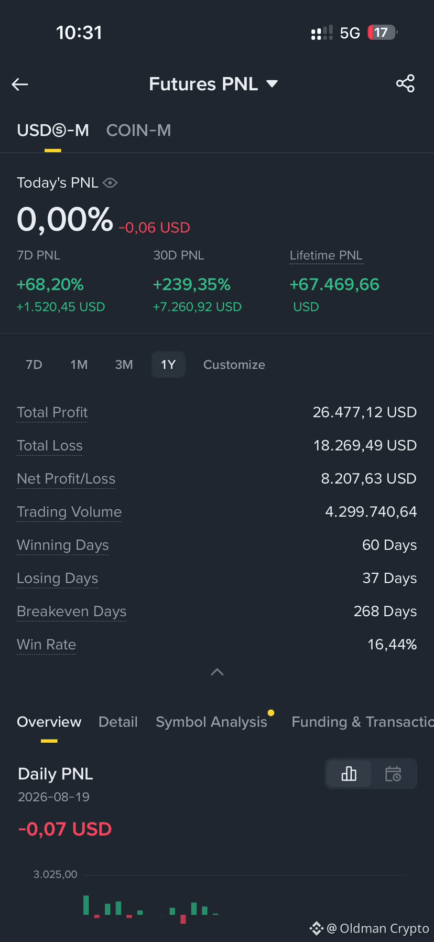Screen dimensions: 434x942
Task: Open the Detail tab
Action: (x=118, y=722)
